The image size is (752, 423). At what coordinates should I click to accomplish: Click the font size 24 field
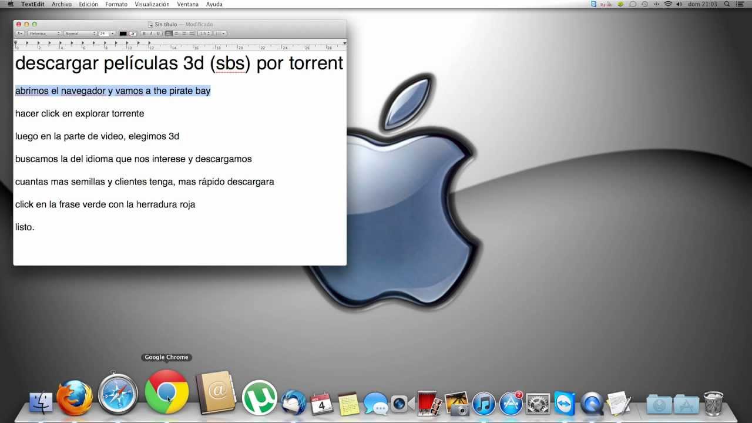coord(104,33)
